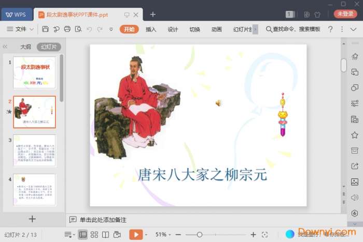Screen dimensions: 363x242
Task: Switch to the 大纲 outline view
Action: (x=25, y=47)
